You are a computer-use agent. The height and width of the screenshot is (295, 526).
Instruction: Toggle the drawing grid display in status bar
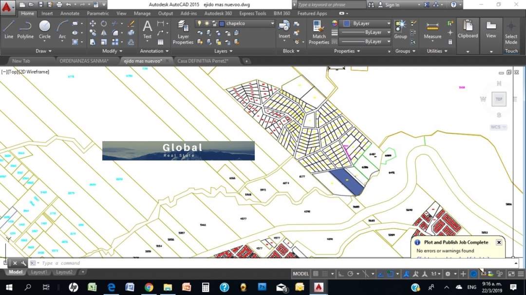coord(316,274)
